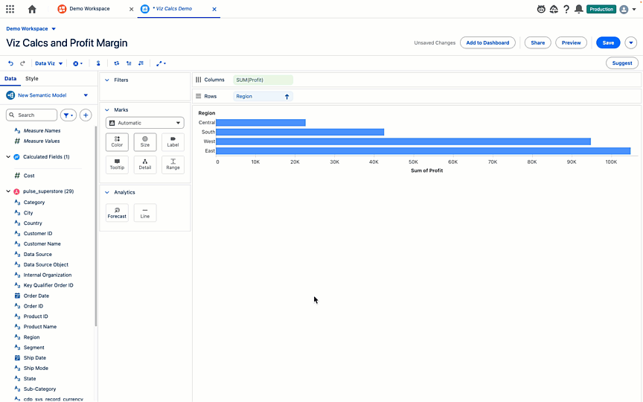Click the sort descending toolbar icon
Viewport: 643px width, 402px height.
coord(141,63)
